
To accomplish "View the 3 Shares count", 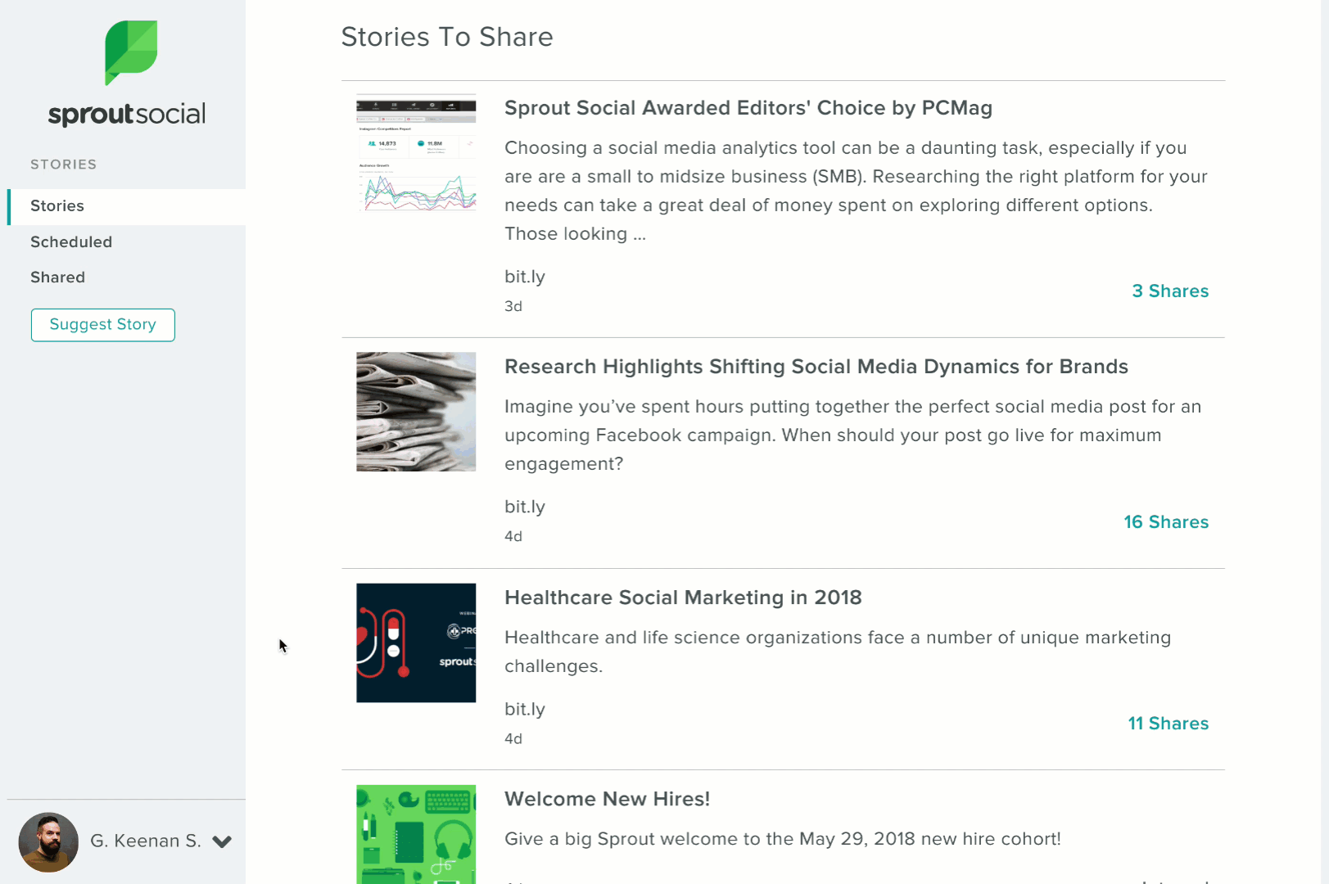I will [1170, 291].
